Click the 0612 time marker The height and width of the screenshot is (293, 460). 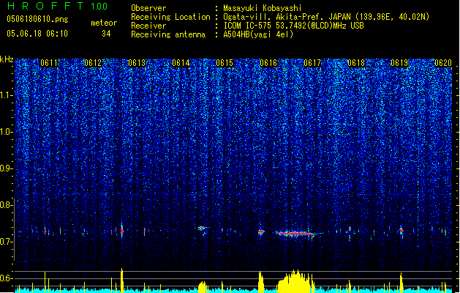[93, 63]
